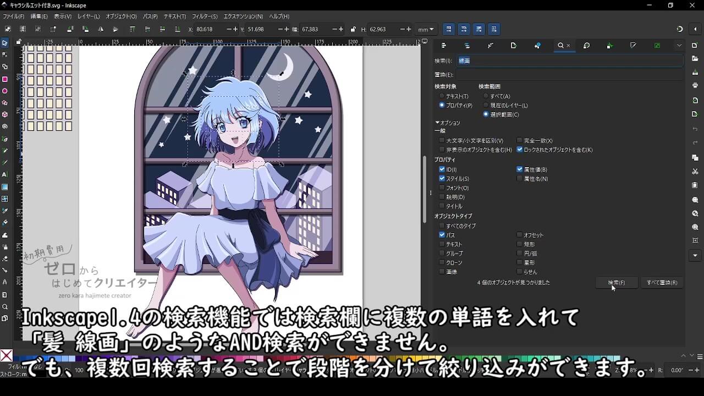This screenshot has width=704, height=396.
Task: Open パス(P) menu
Action: coord(150,16)
